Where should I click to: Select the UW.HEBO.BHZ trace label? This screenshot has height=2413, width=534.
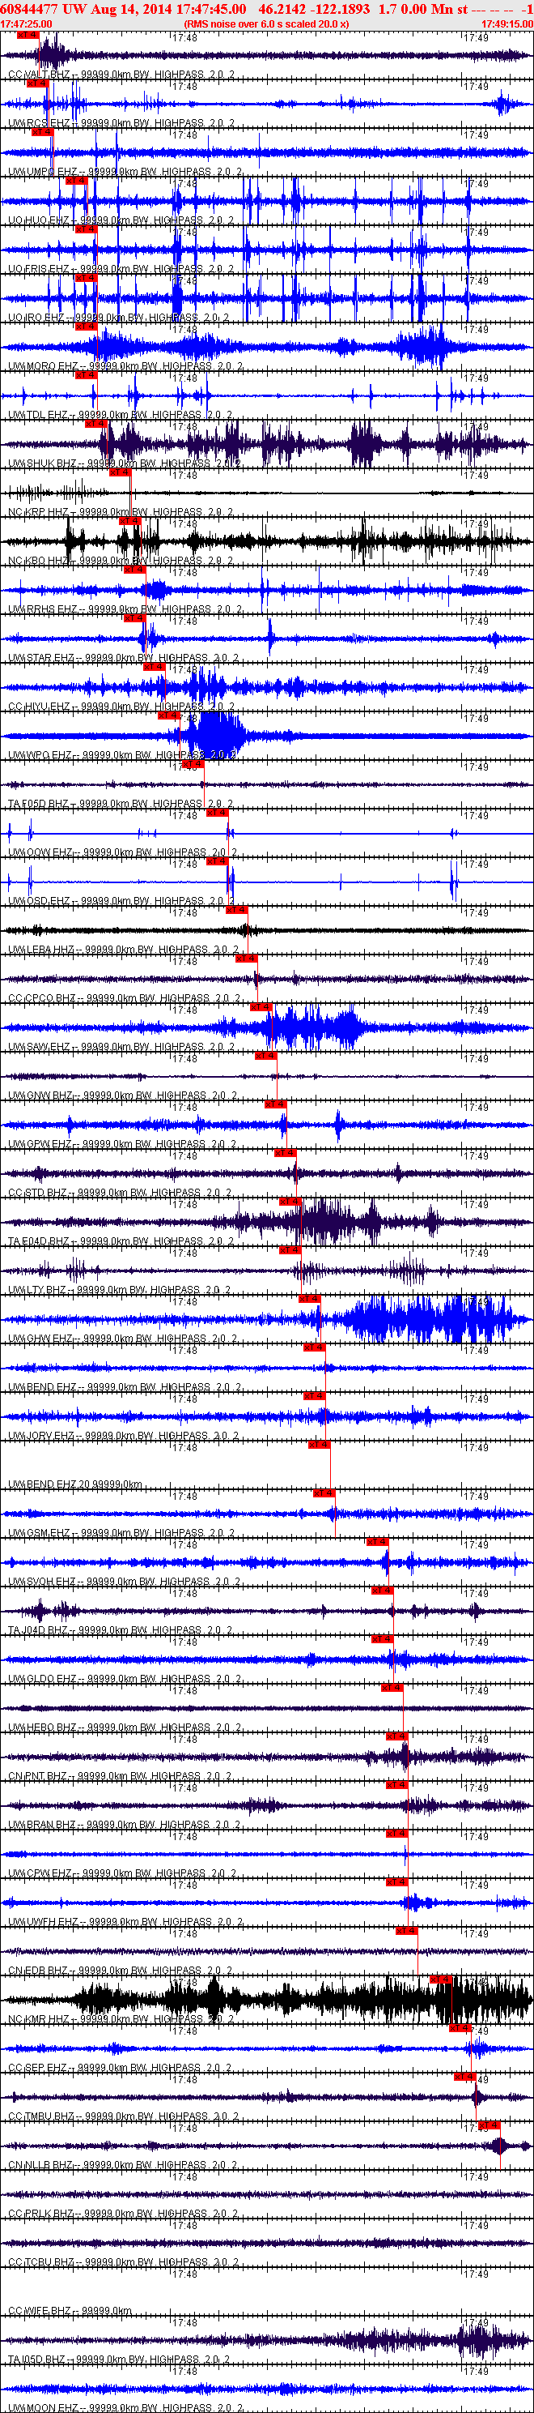point(125,1728)
